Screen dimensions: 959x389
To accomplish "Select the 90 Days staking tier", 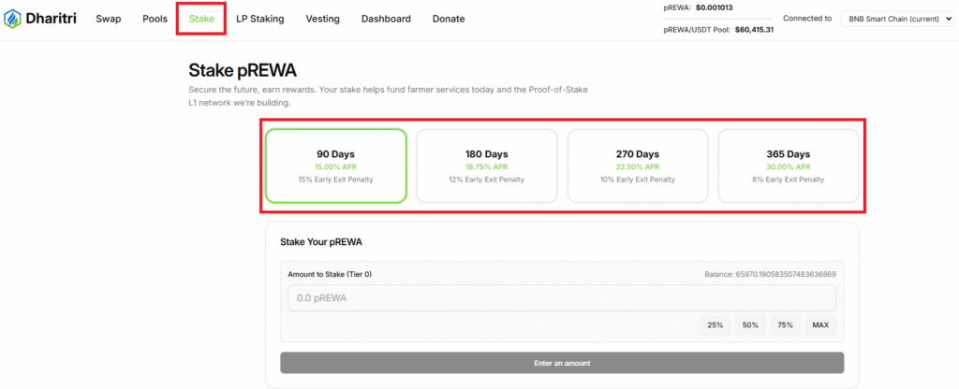I will pyautogui.click(x=335, y=166).
